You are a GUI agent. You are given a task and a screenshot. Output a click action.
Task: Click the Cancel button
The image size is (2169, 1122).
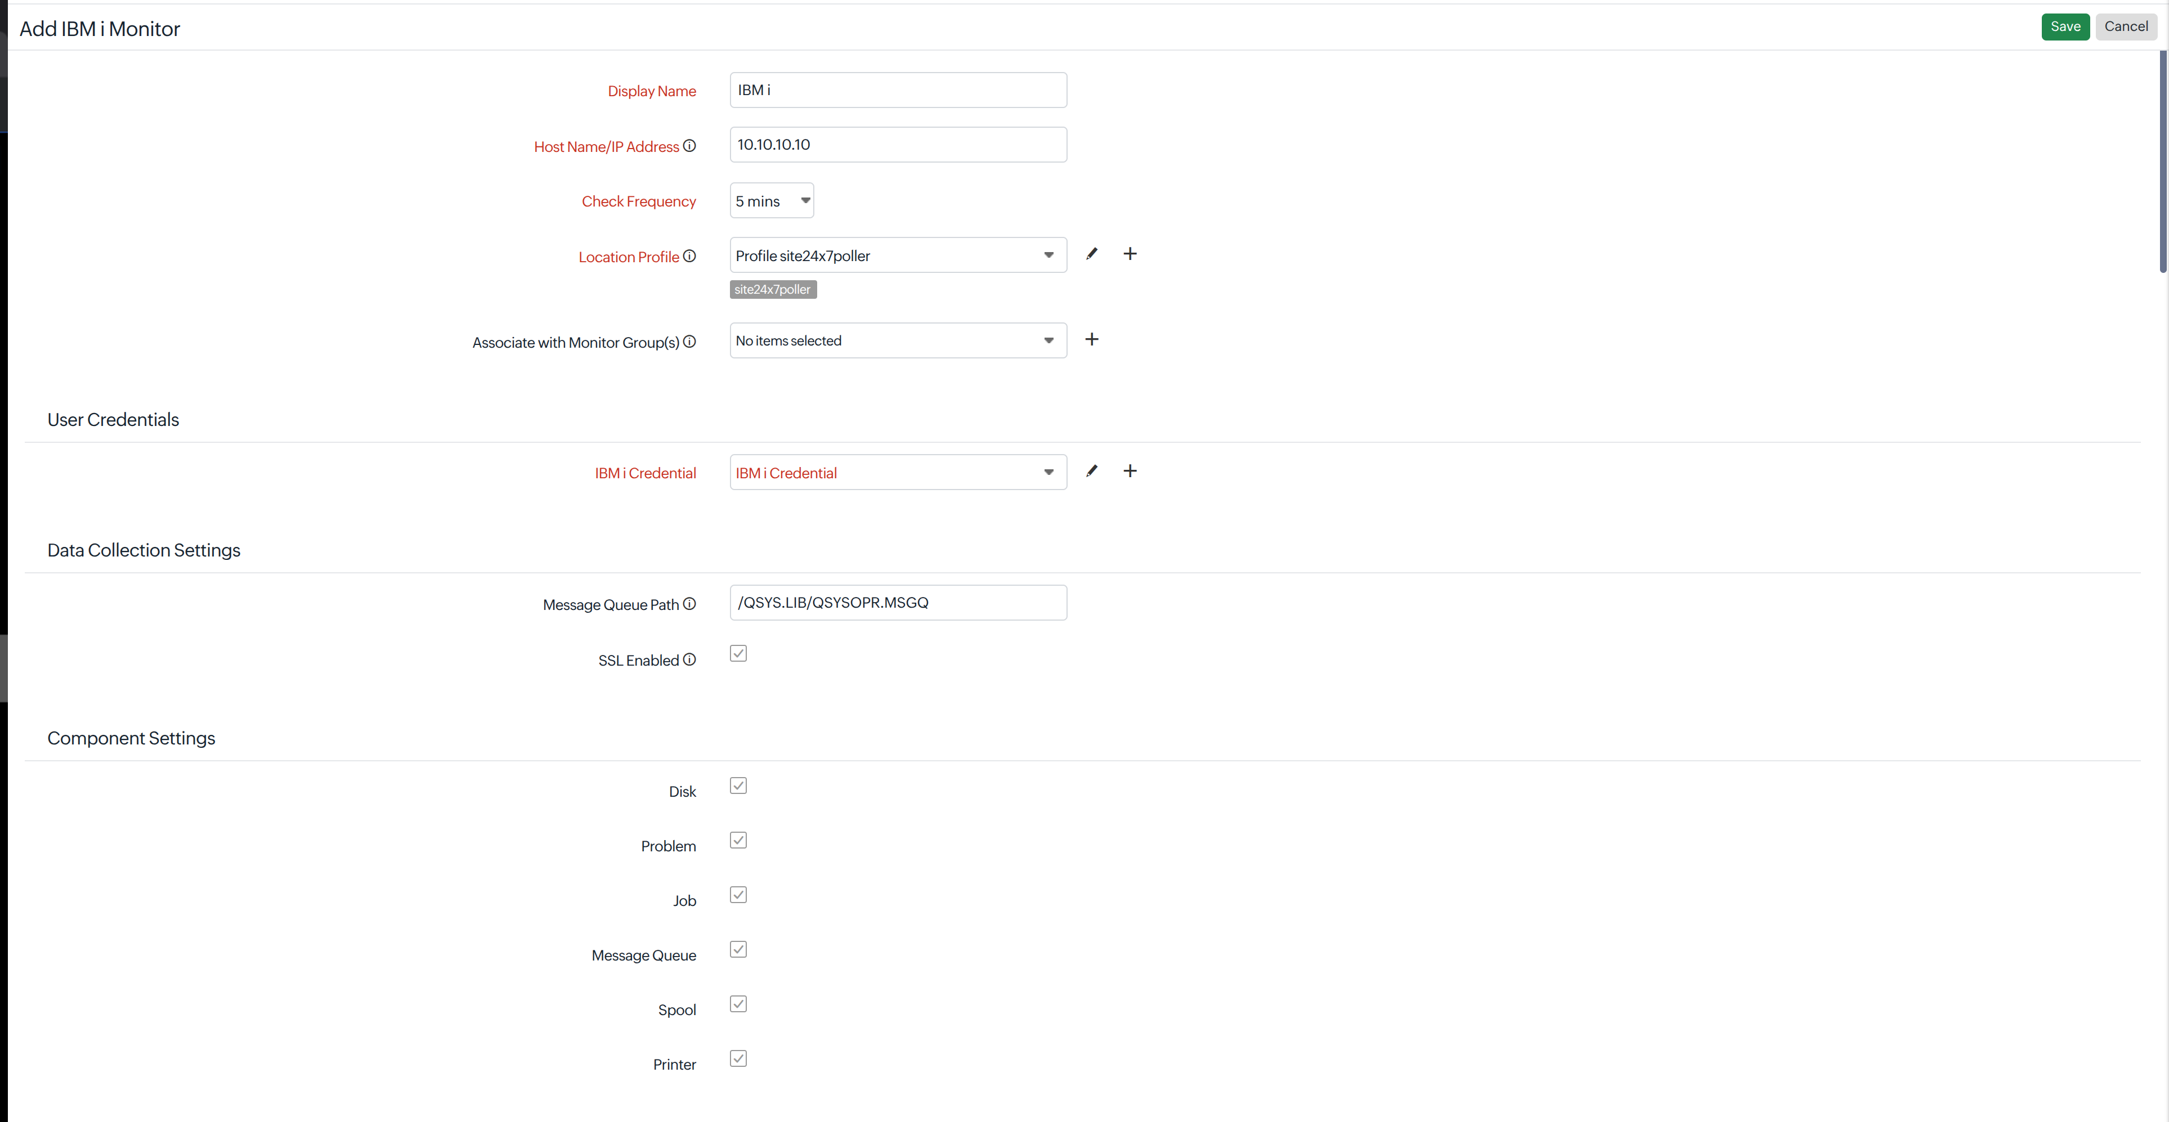pos(2125,27)
